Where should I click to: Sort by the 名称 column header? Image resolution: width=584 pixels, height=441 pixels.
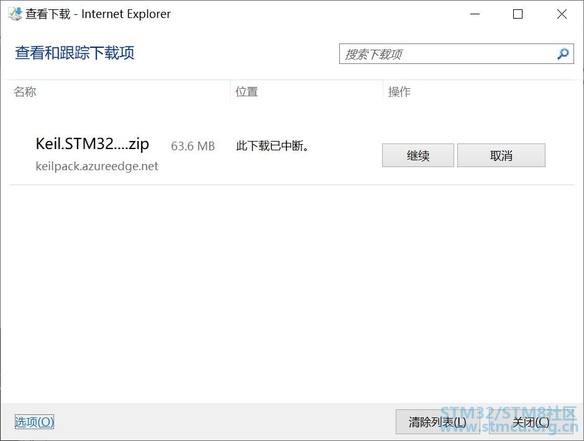25,92
